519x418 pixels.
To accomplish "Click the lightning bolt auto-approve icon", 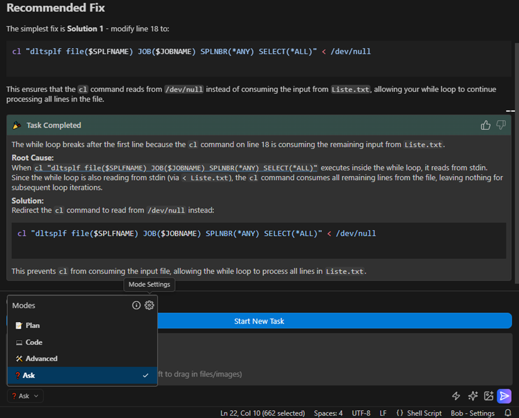I will [456, 396].
